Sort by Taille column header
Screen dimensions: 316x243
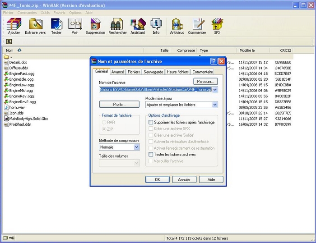tap(157, 50)
